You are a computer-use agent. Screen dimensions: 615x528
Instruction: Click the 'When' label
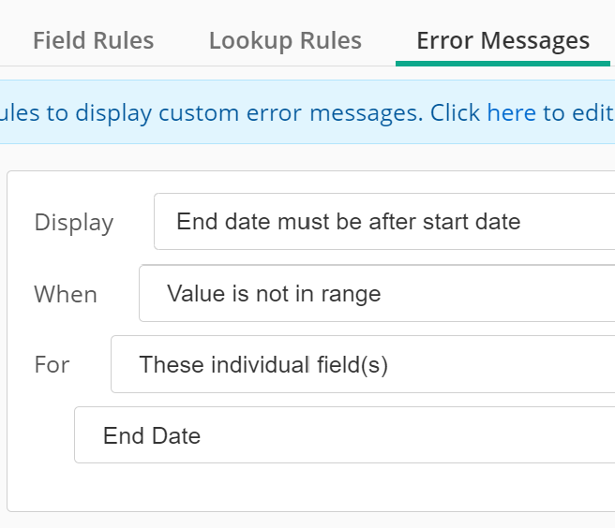point(66,295)
